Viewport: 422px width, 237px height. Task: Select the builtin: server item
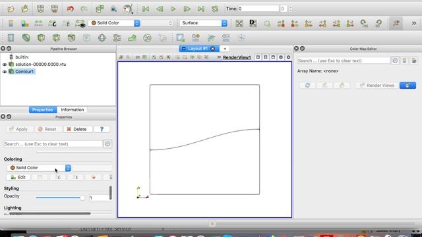pos(22,57)
